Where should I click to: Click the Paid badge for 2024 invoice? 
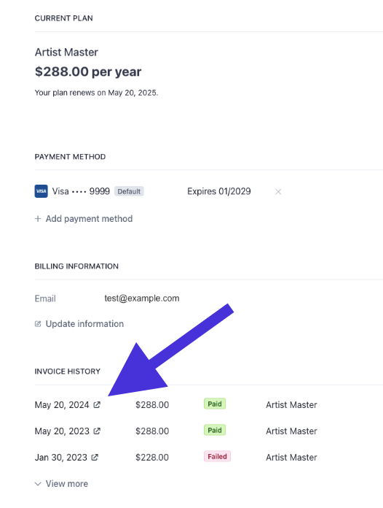[215, 404]
